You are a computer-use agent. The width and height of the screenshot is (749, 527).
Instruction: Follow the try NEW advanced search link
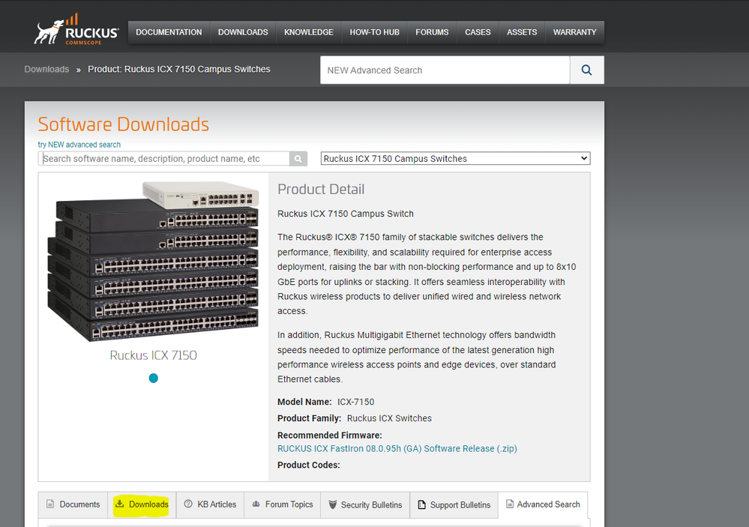79,145
